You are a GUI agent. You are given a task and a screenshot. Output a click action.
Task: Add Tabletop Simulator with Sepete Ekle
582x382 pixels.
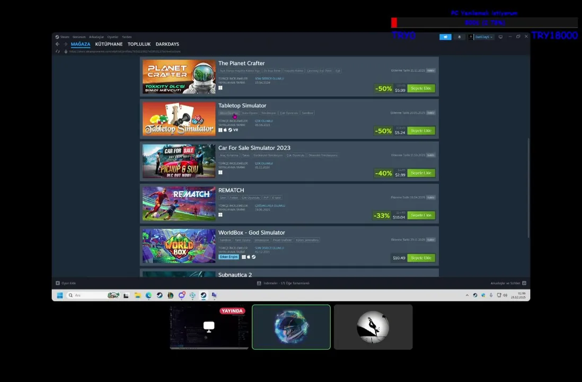421,131
